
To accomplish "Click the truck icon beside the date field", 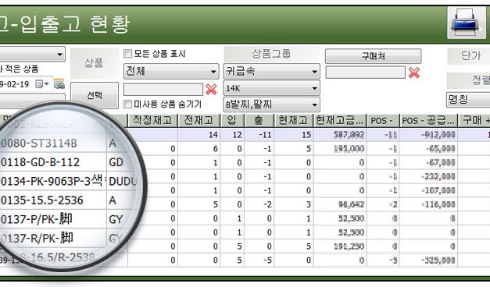I will [59, 84].
